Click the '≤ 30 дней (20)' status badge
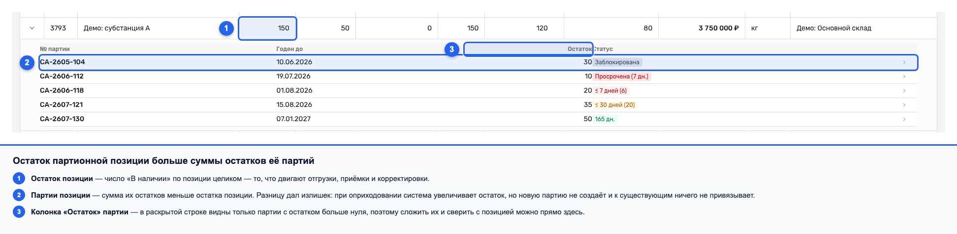The height and width of the screenshot is (234, 957). [x=615, y=105]
